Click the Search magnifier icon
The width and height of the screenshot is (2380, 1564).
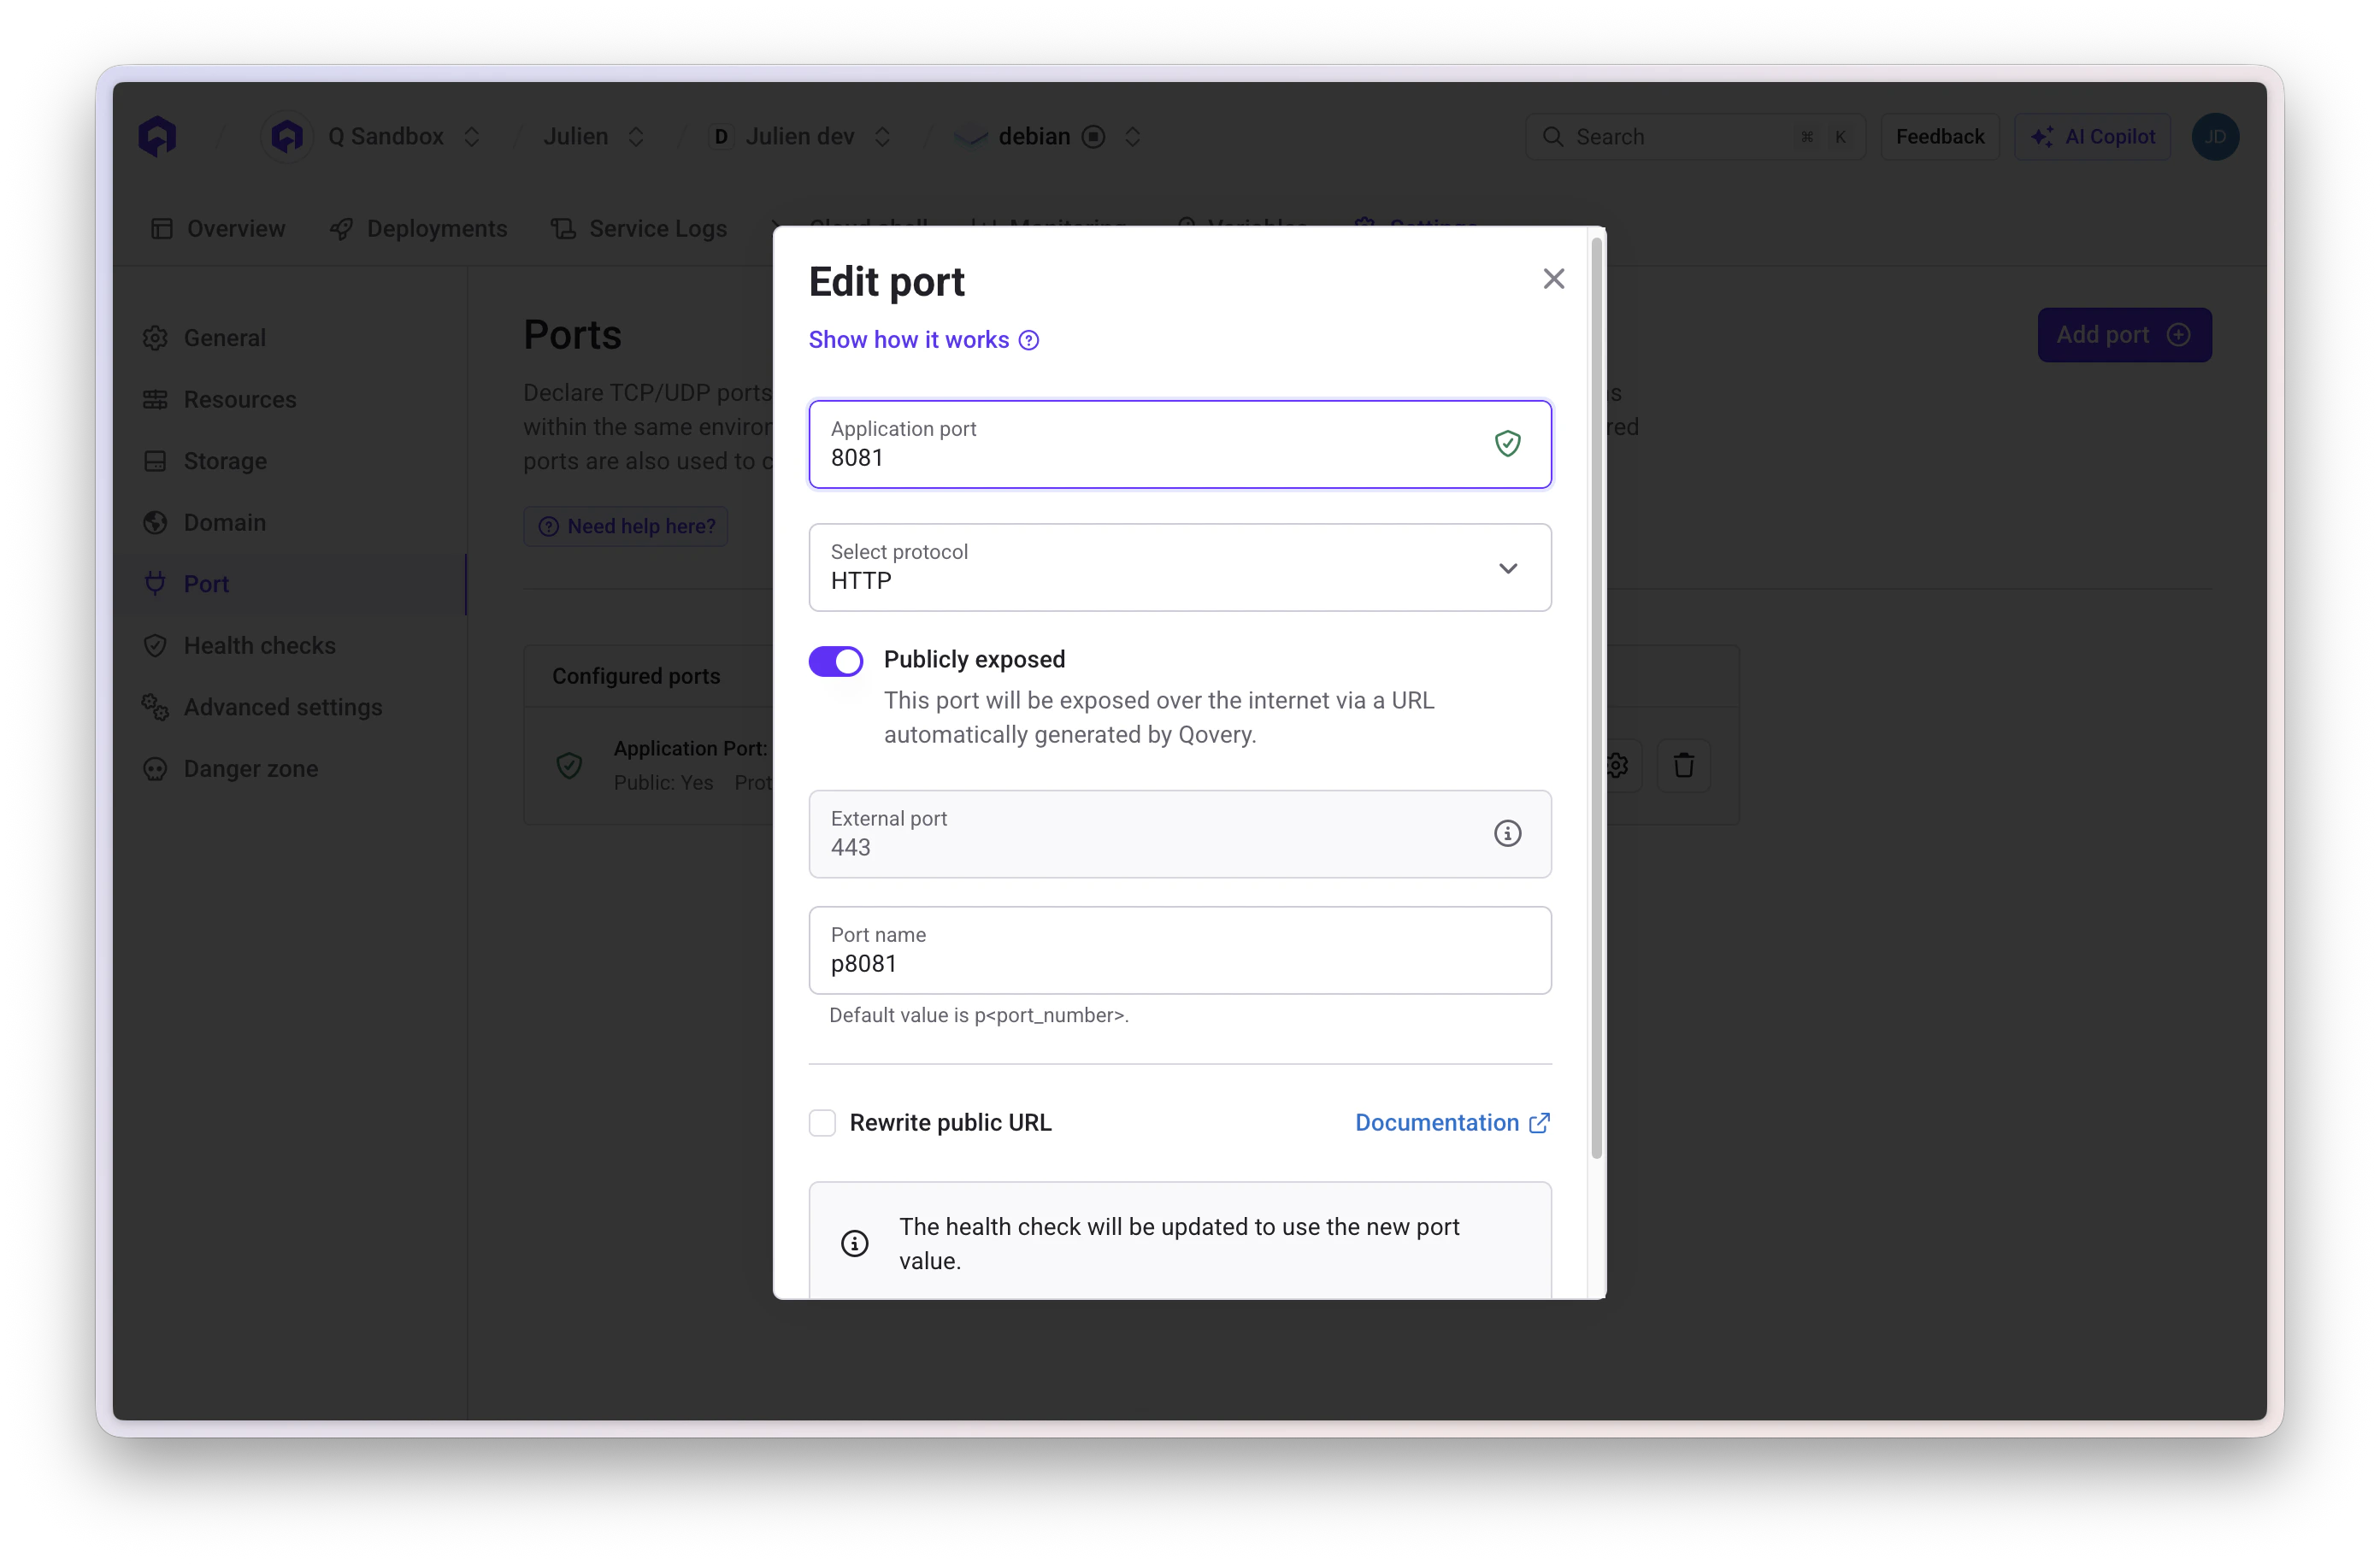point(1552,137)
